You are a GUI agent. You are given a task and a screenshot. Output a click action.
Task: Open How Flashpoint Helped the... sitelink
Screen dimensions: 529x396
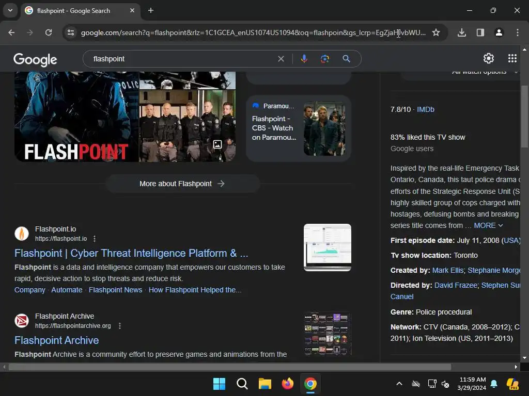pos(195,290)
